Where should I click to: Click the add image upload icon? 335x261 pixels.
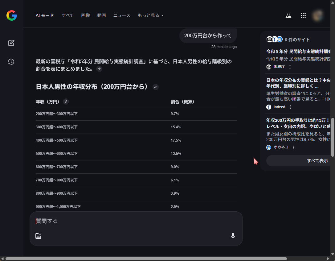click(x=38, y=236)
